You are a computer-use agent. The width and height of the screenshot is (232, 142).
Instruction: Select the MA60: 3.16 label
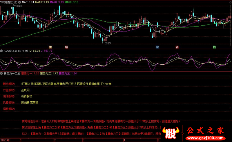[x=72, y=2]
